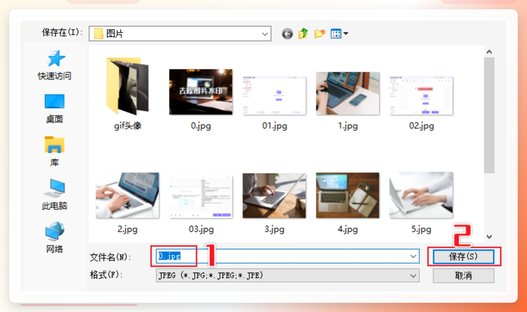Select the 3.jpg thumbnail
Image resolution: width=527 pixels, height=312 pixels.
coord(274,196)
